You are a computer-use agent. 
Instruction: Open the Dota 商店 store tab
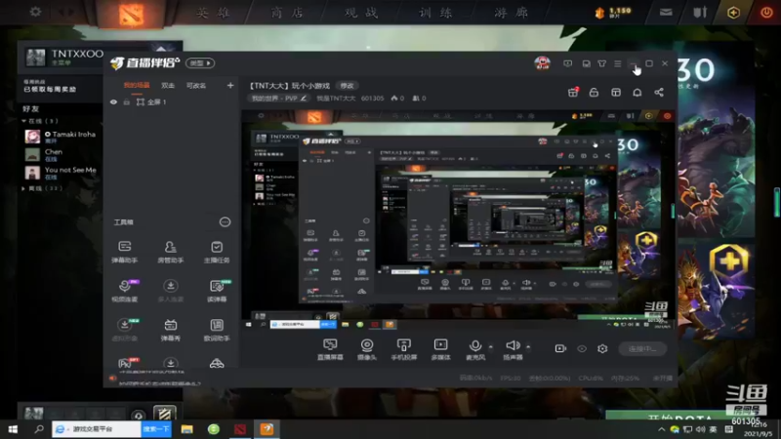[x=288, y=13]
